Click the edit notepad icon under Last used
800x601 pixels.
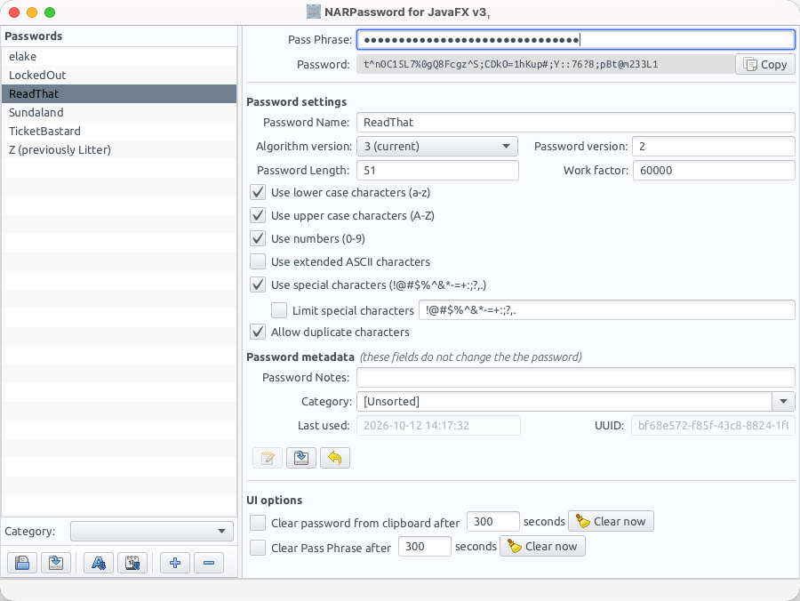pos(268,458)
